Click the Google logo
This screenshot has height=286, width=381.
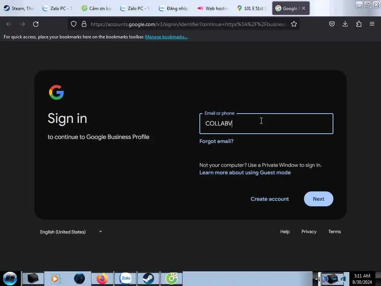[x=57, y=92]
